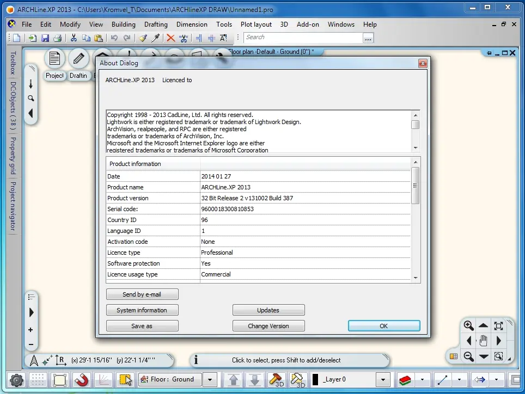Open the Floor Ground dropdown arrow

pos(210,380)
